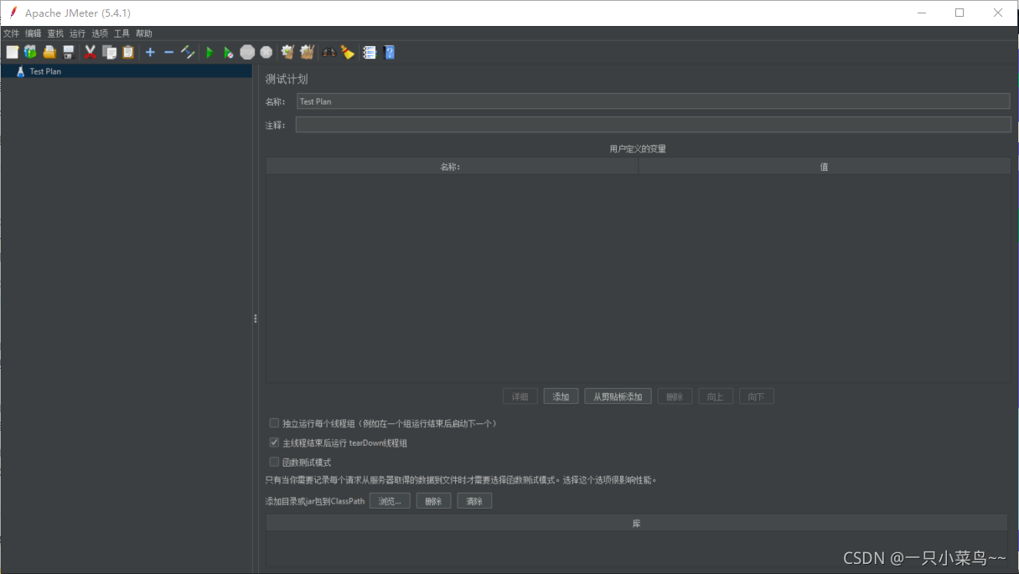Viewport: 1019px width, 574px height.
Task: Open Help with the question mark icon
Action: click(x=389, y=52)
